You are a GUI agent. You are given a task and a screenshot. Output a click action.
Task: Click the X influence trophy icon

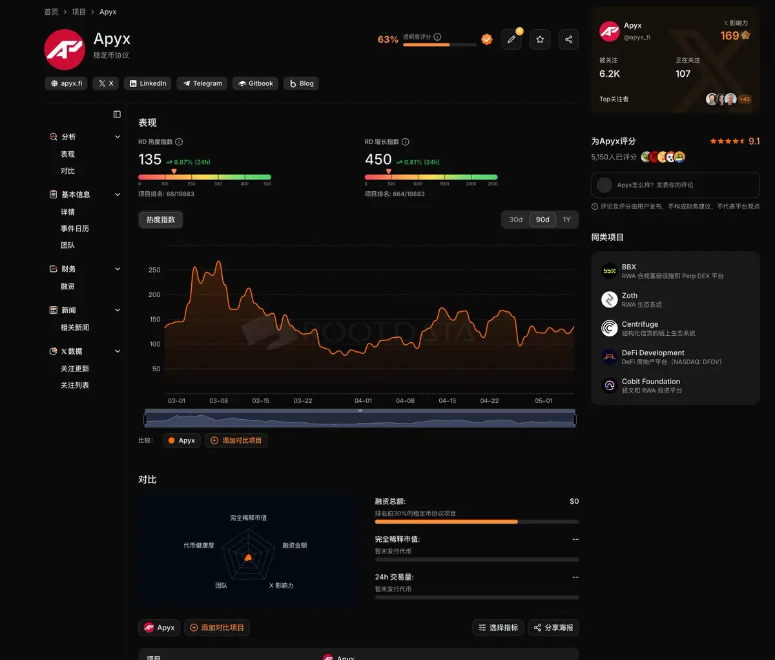tap(746, 35)
